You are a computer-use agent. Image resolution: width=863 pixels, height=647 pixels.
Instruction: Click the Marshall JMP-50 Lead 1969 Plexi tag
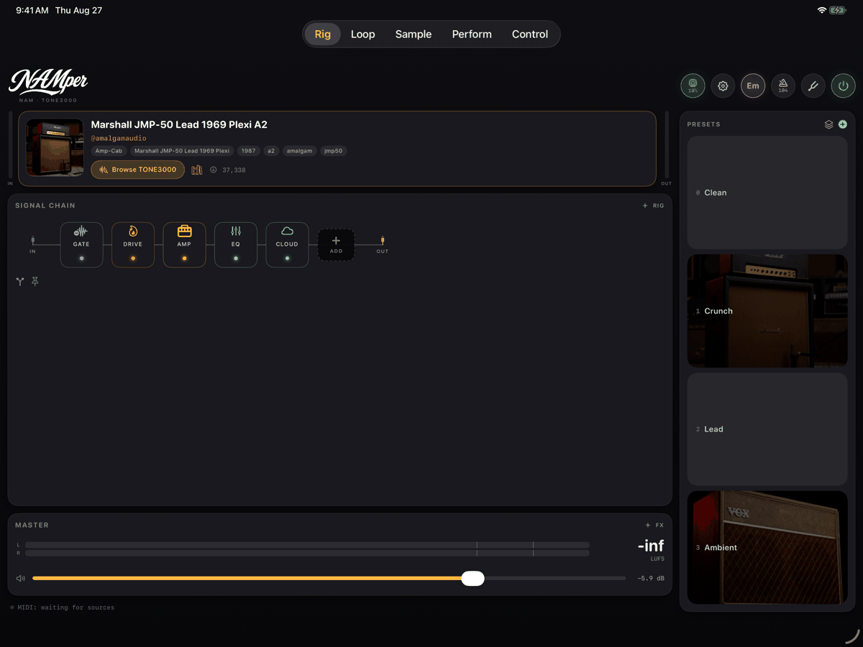(182, 151)
